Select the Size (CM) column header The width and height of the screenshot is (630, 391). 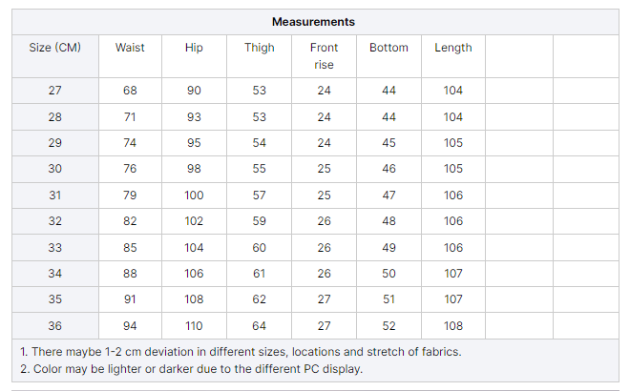[x=54, y=48]
